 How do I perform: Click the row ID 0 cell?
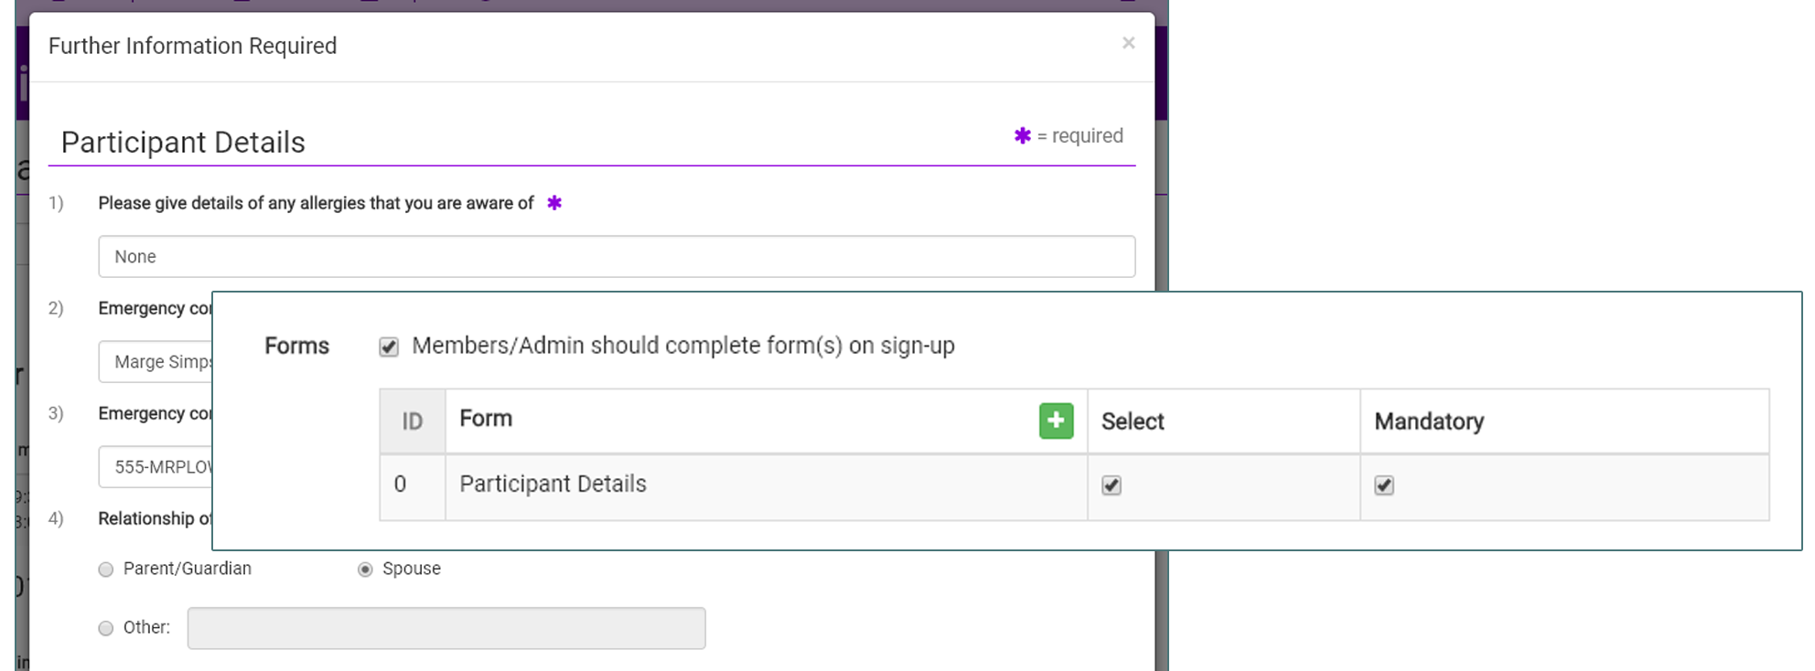coord(400,485)
